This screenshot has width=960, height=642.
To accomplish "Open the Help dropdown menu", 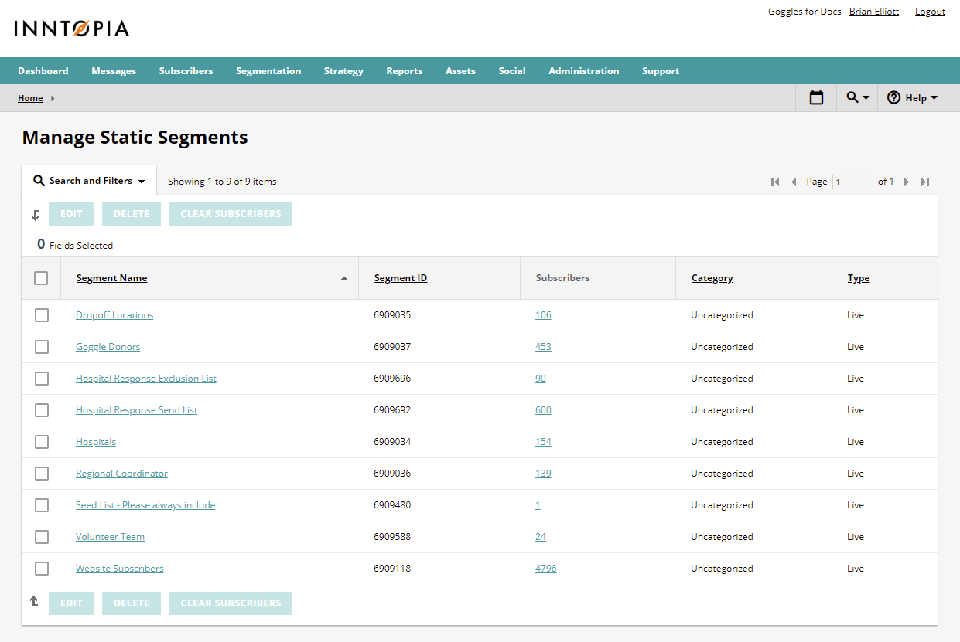I will tap(912, 98).
